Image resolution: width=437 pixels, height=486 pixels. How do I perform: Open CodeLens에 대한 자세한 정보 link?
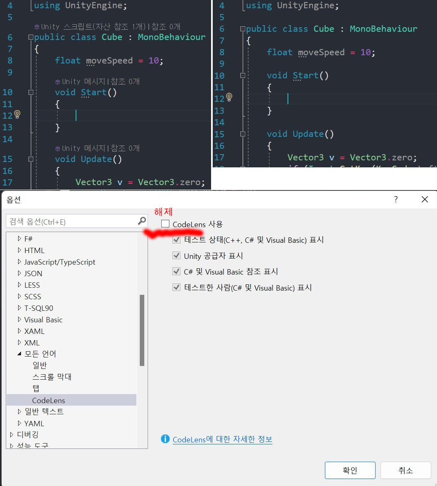coord(223,439)
